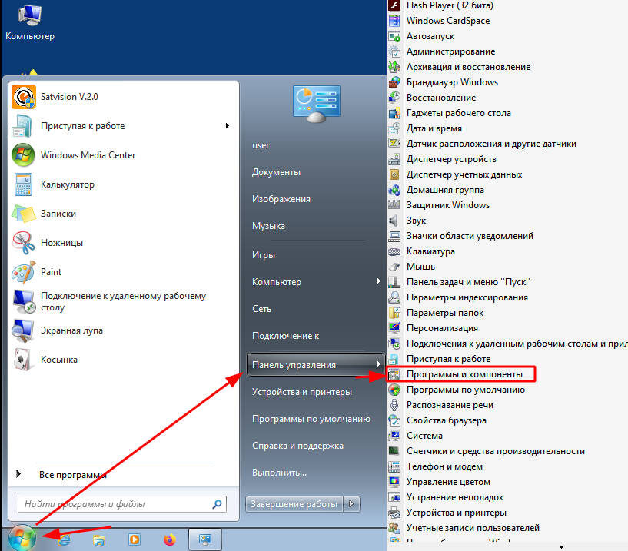Open the Экранная лупа magnifier icon

coord(23,330)
